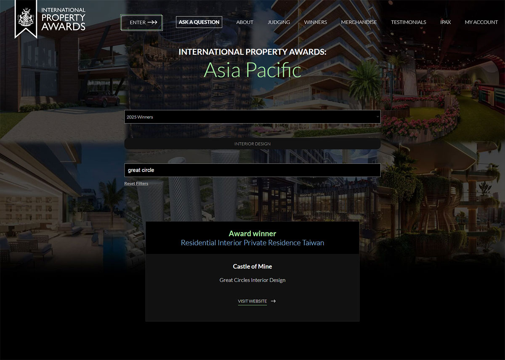Click the Reset Filters link
The width and height of the screenshot is (505, 360).
[136, 183]
